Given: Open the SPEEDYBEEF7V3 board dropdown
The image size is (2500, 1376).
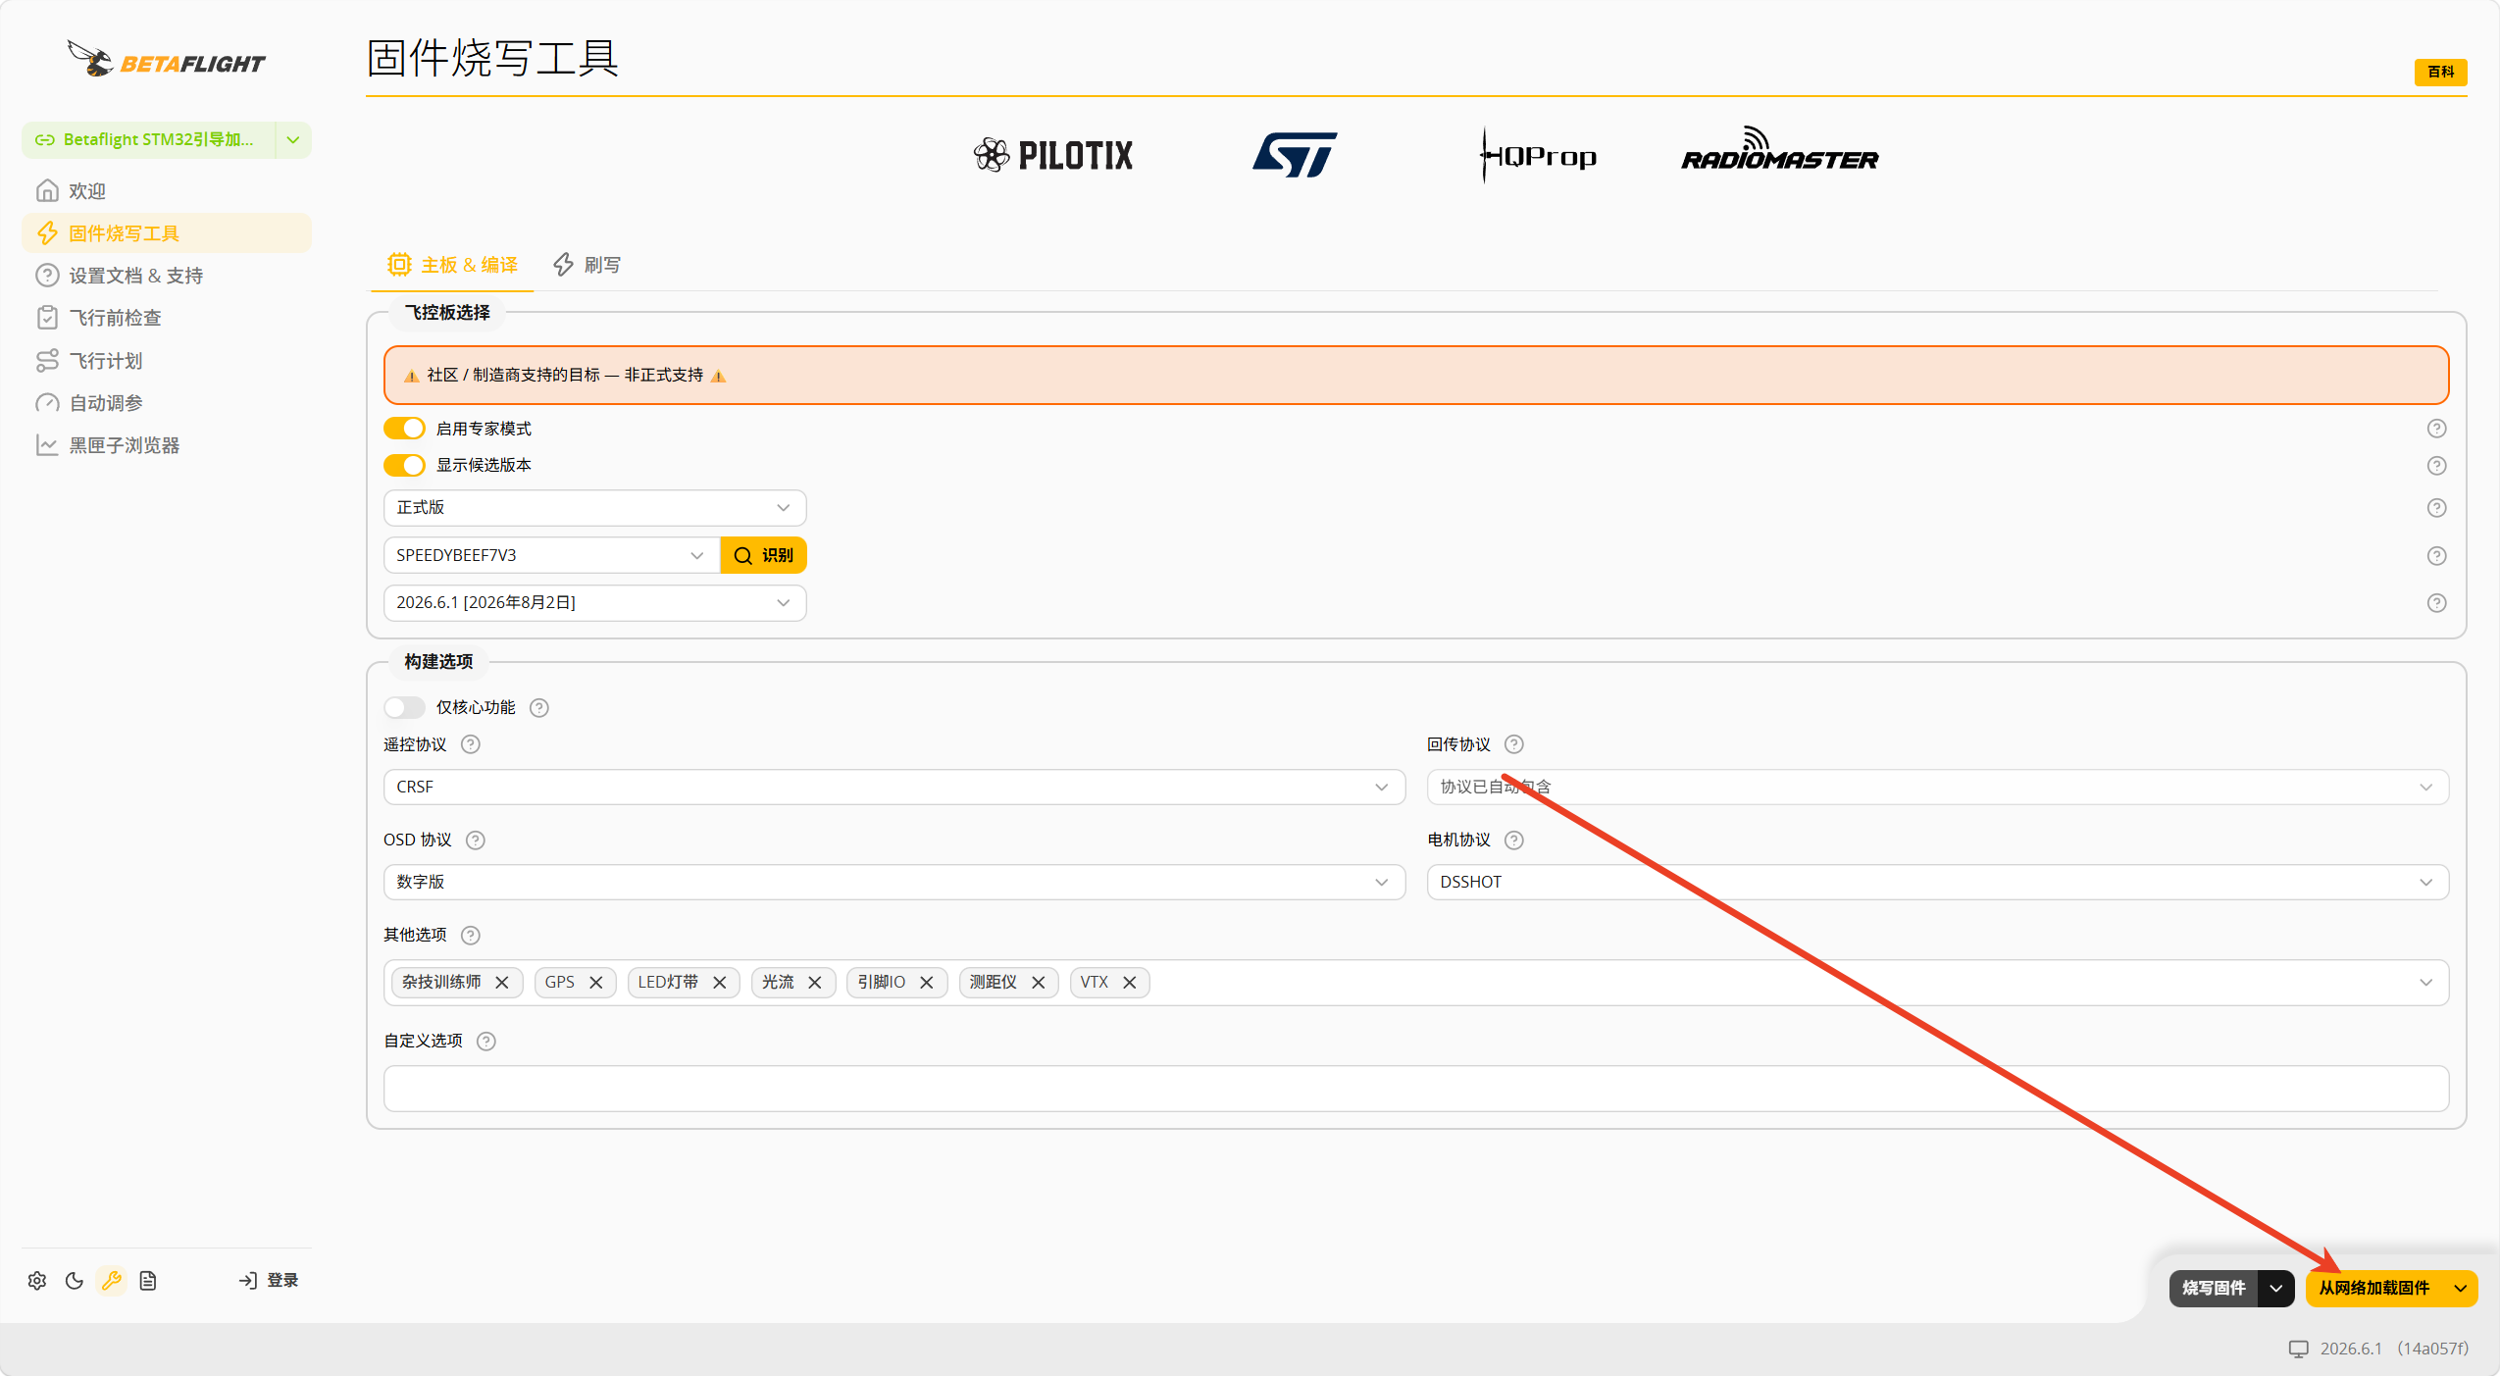Looking at the screenshot, I should tap(551, 555).
